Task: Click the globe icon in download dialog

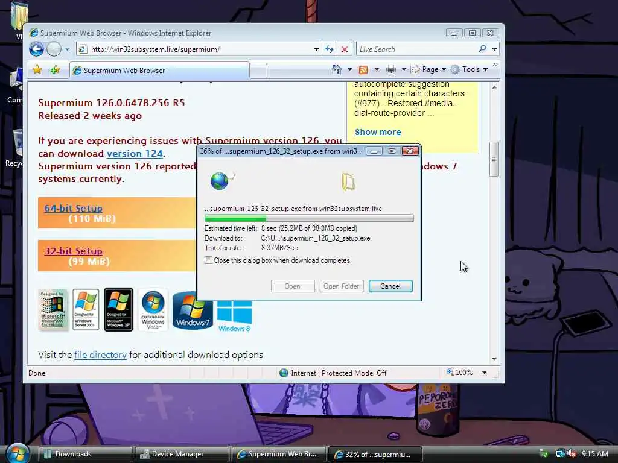Action: click(x=221, y=181)
